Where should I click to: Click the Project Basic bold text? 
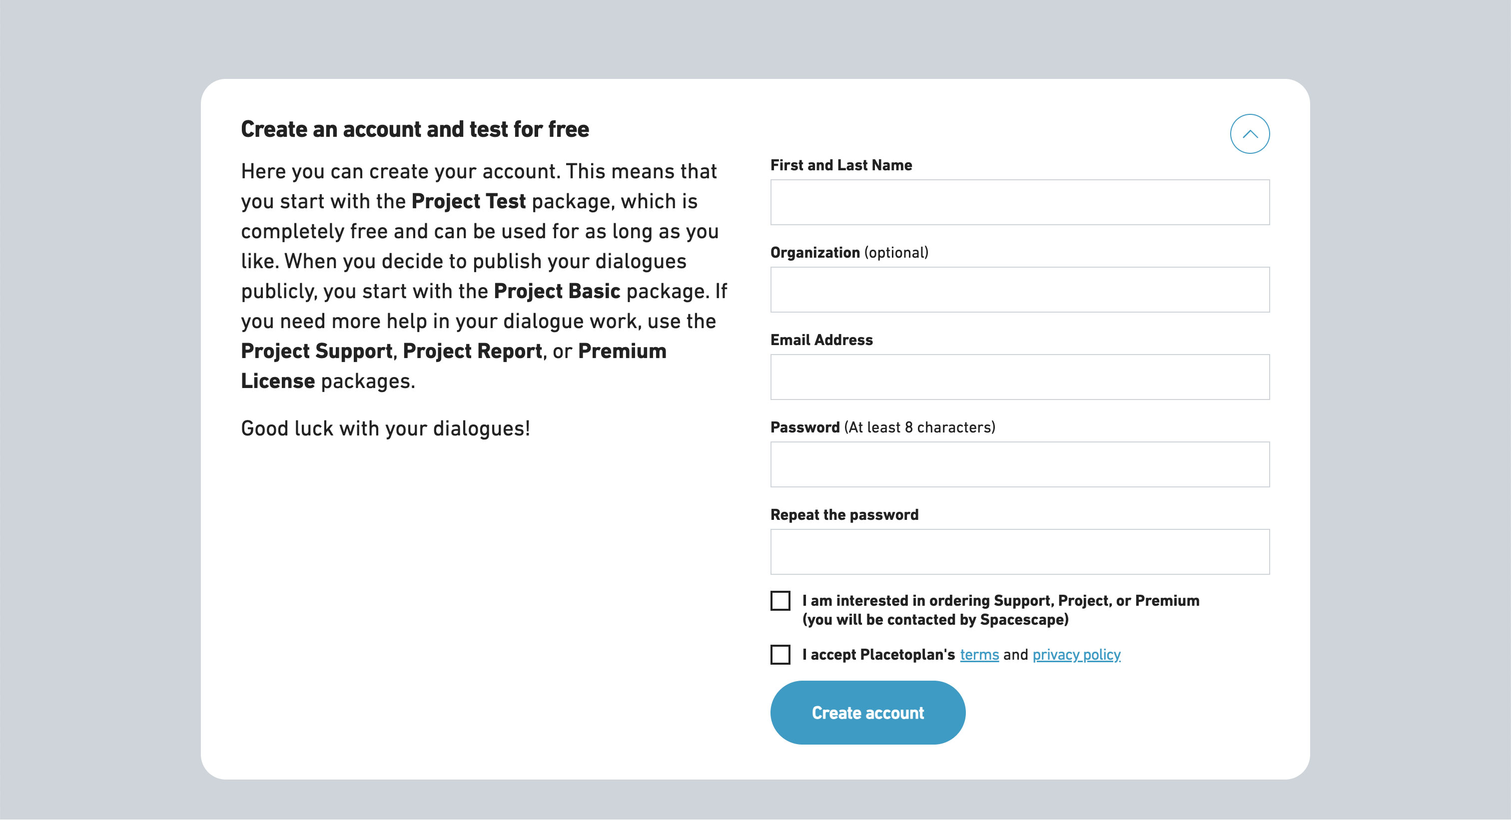(556, 290)
